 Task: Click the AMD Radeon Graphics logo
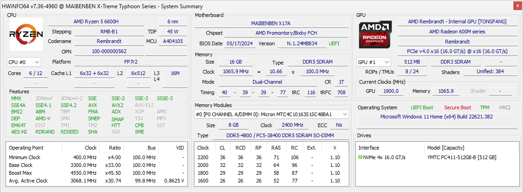pyautogui.click(x=375, y=34)
